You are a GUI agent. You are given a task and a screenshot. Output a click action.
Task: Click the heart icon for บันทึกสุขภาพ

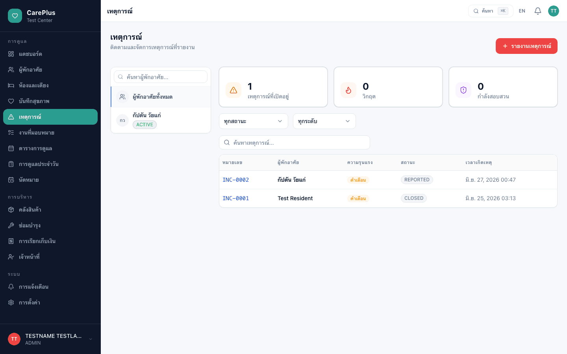pyautogui.click(x=11, y=101)
